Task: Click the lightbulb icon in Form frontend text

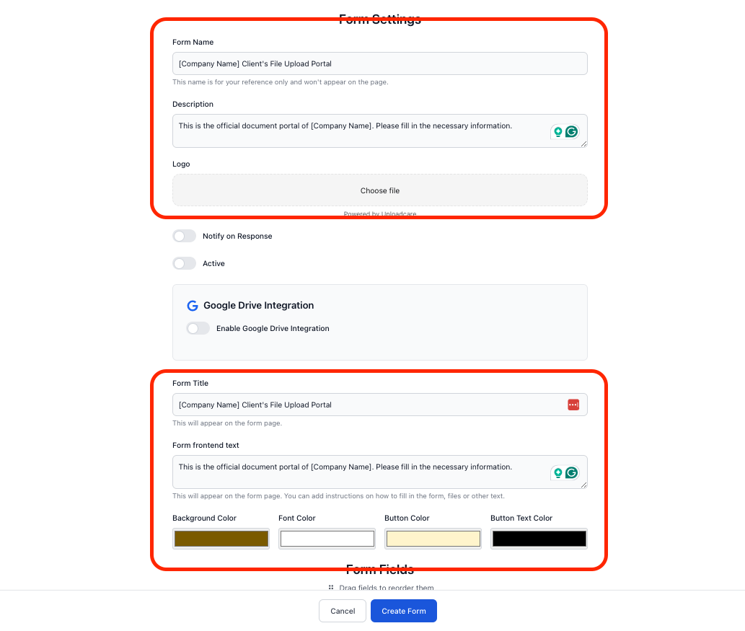Action: click(557, 472)
